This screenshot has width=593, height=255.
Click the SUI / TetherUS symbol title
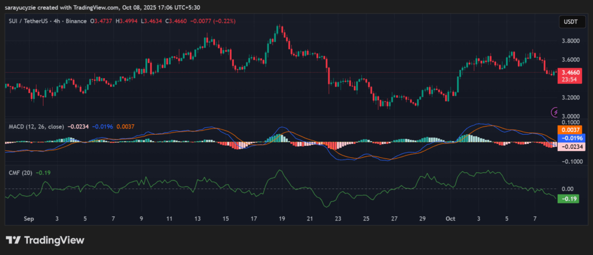[29, 22]
